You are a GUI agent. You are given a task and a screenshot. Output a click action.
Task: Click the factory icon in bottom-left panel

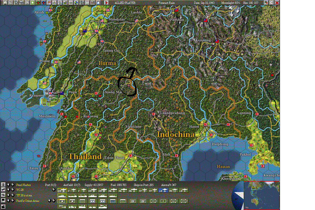pos(3,206)
